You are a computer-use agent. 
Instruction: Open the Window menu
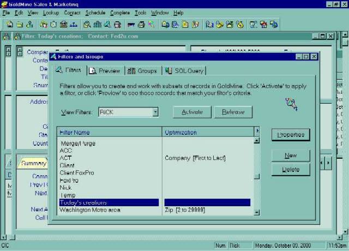(160, 13)
